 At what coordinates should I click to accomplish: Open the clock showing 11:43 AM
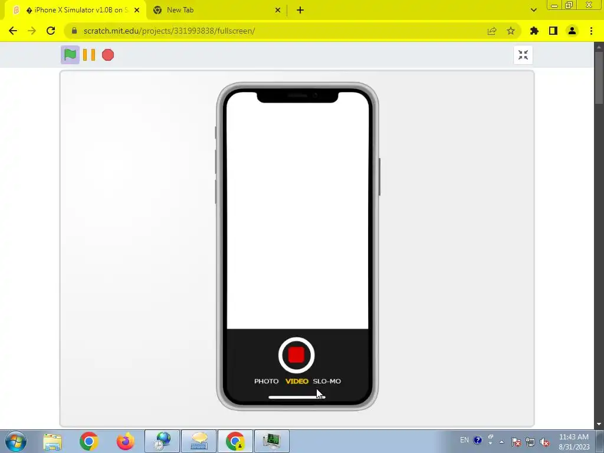click(x=574, y=441)
